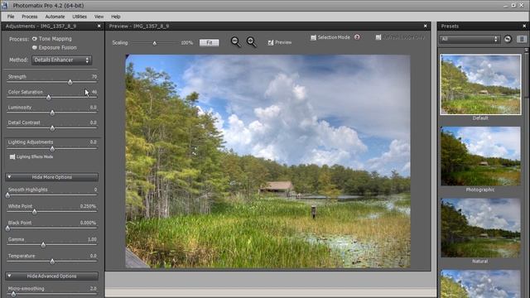Click the Gamma slider handle

click(x=43, y=245)
